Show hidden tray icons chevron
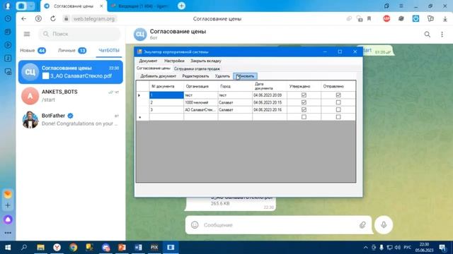This screenshot has height=254, width=453. tap(365, 248)
